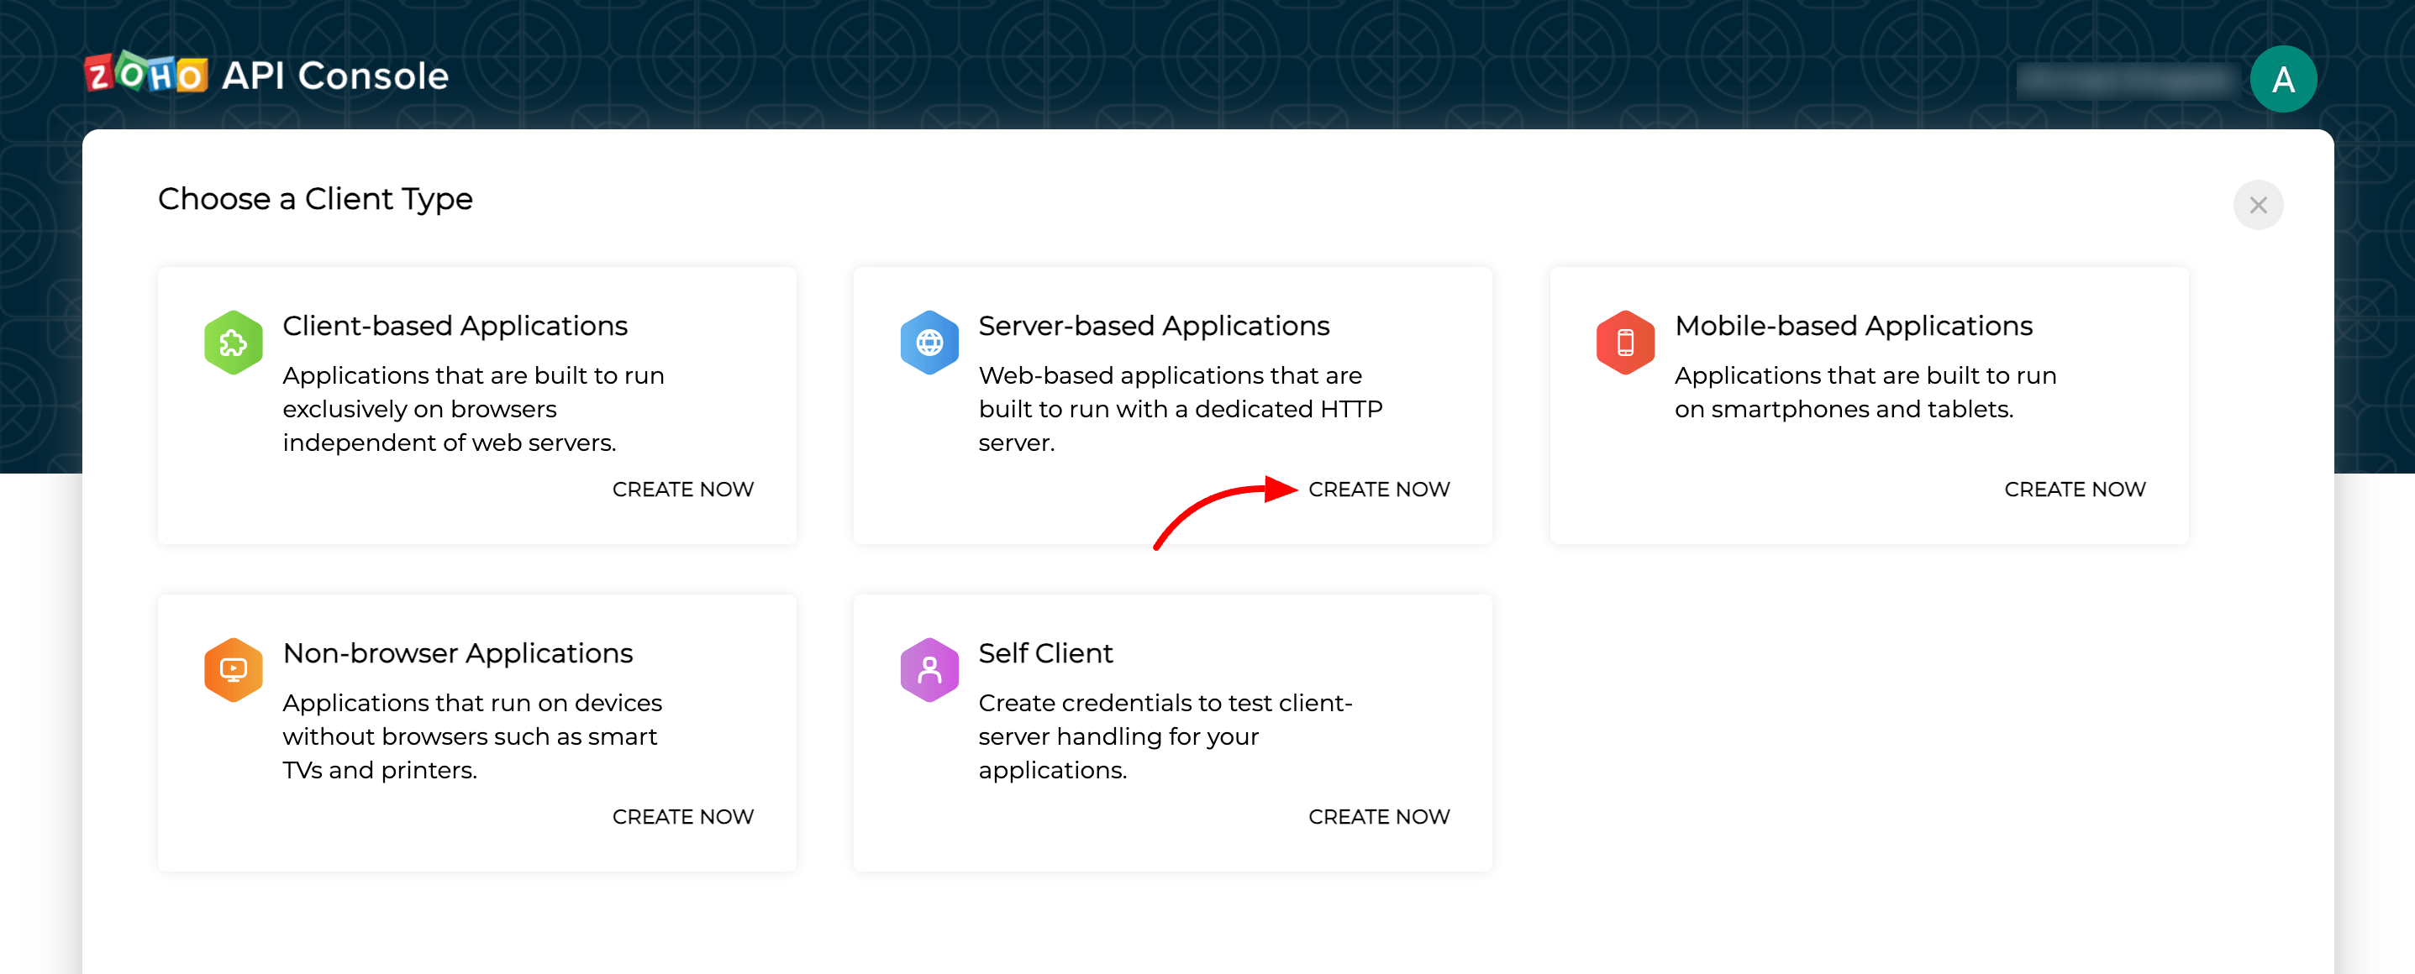Click CREATE NOW for Self Client
The height and width of the screenshot is (974, 2415).
click(x=1378, y=817)
